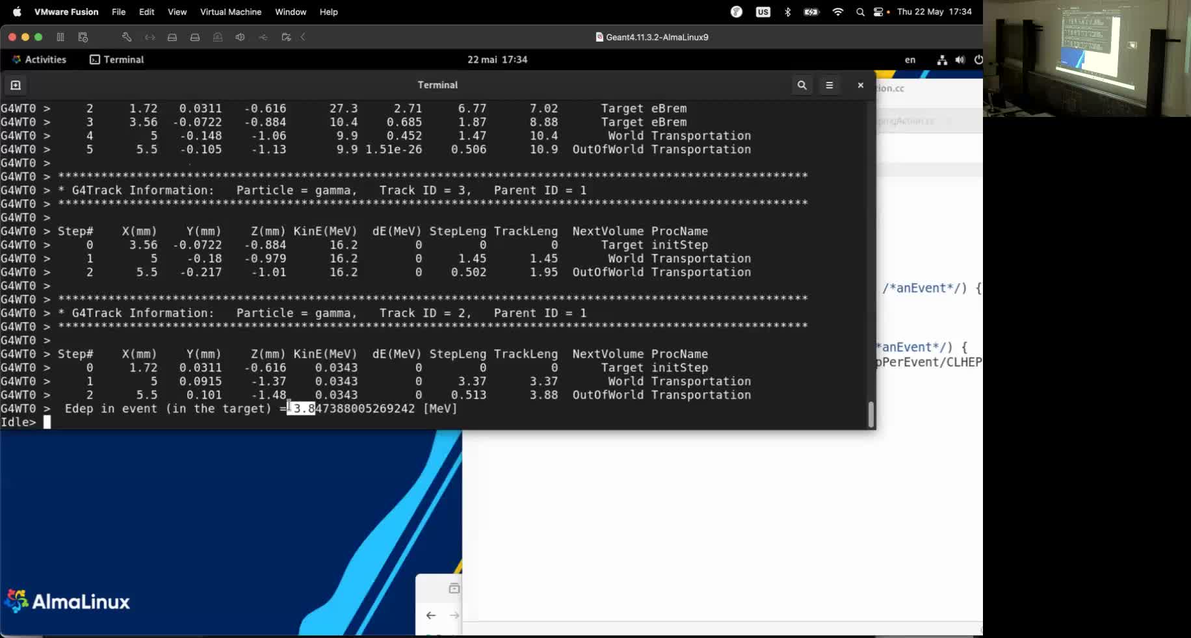Search in the Terminal window
1191x638 pixels.
coord(802,85)
